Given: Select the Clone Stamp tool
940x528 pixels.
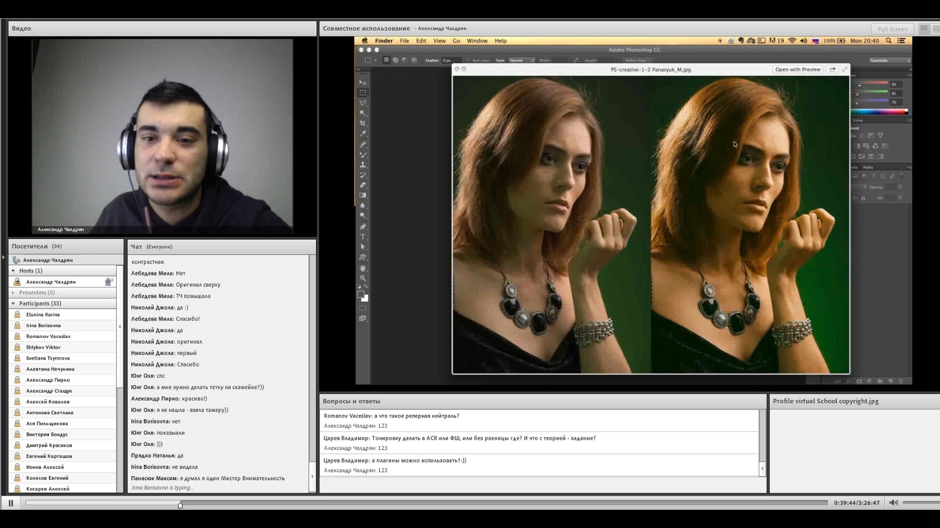Looking at the screenshot, I should 363,164.
